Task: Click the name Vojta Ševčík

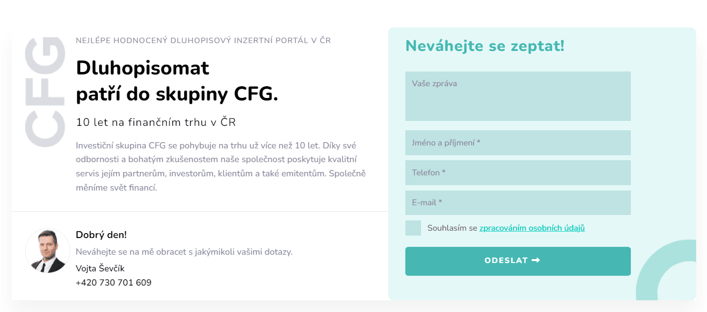Action: (100, 268)
